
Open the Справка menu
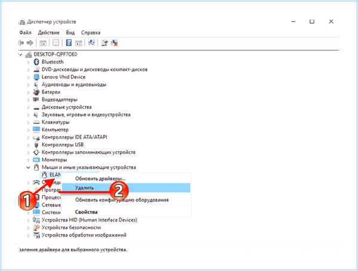[x=91, y=33]
